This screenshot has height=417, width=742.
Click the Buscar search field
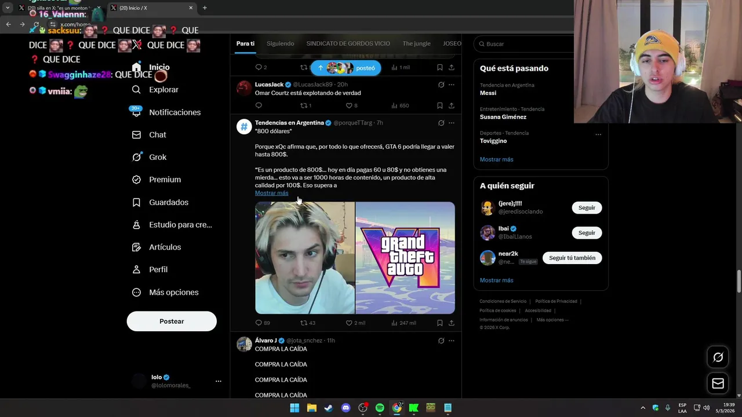tap(525, 44)
